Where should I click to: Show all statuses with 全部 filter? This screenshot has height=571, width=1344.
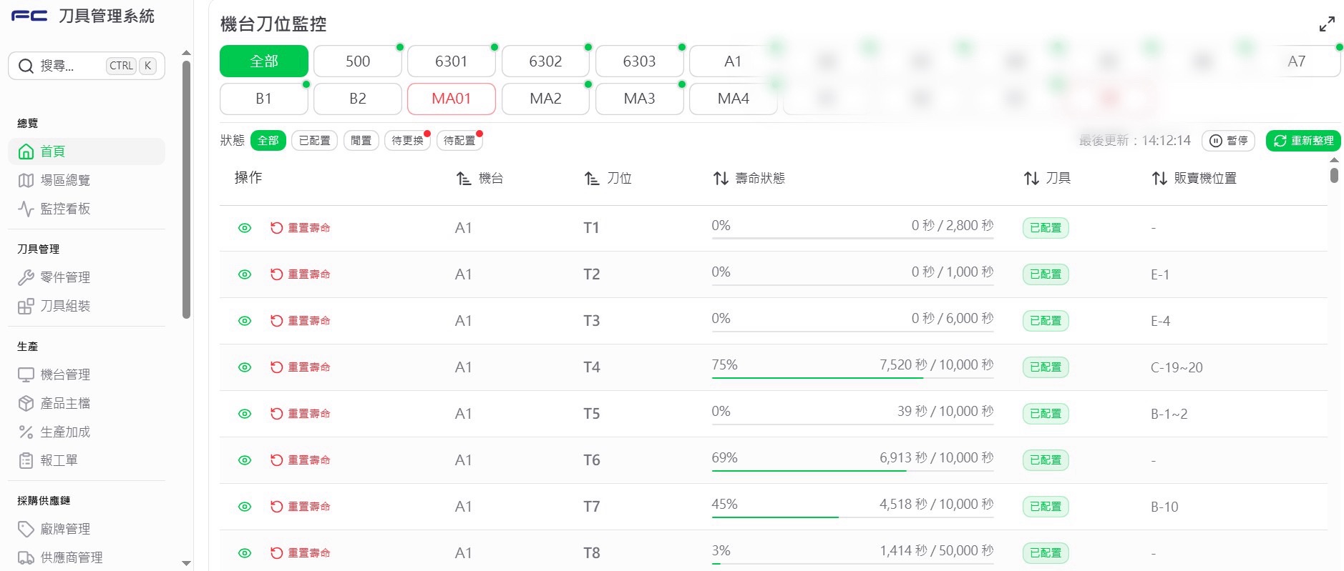(268, 141)
